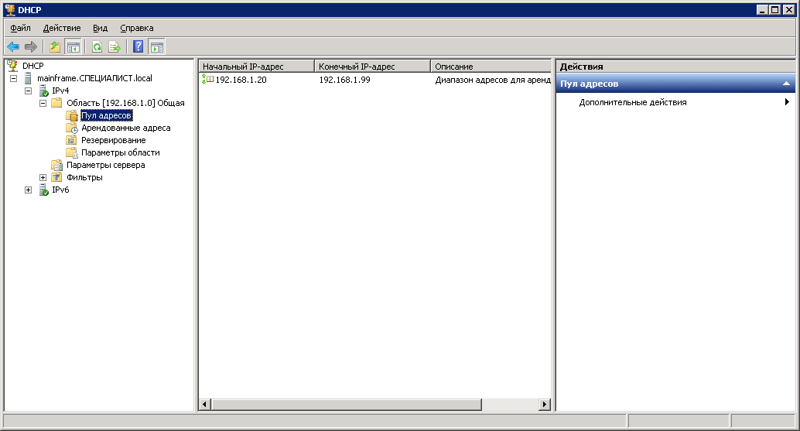Open Help via the question mark icon

point(138,47)
